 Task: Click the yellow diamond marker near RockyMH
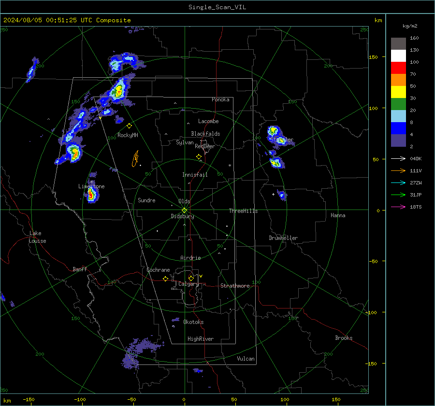click(x=129, y=126)
